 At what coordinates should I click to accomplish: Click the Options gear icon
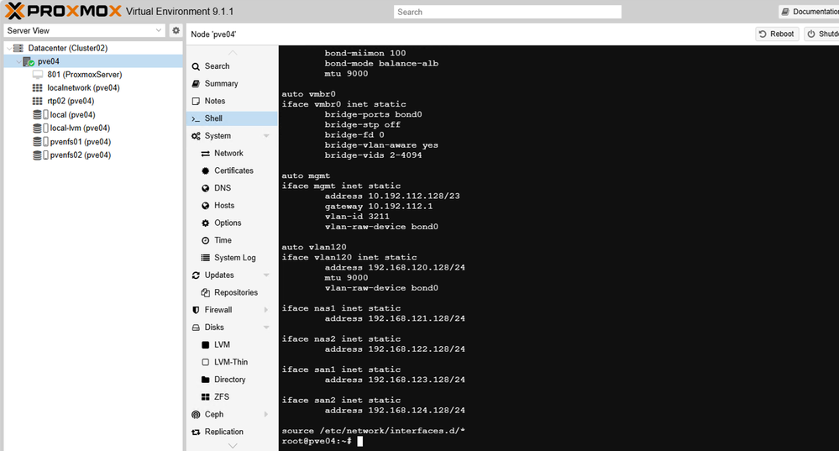[206, 223]
